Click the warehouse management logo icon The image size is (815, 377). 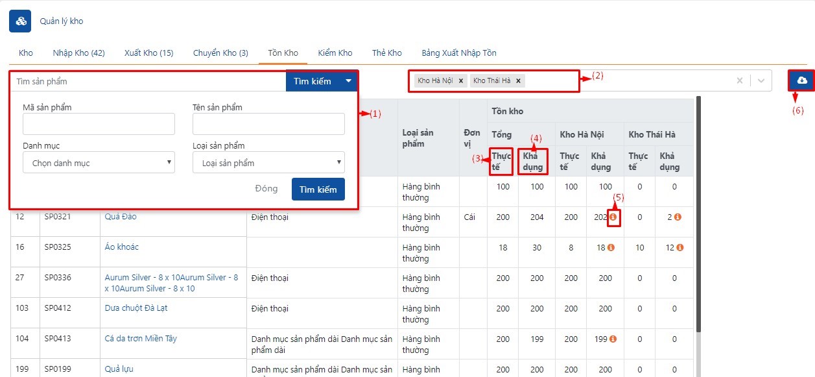pos(20,21)
